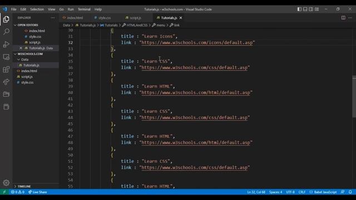Change indentation via Spaces: 4
Screen dimensions: 356x200
[276, 192]
